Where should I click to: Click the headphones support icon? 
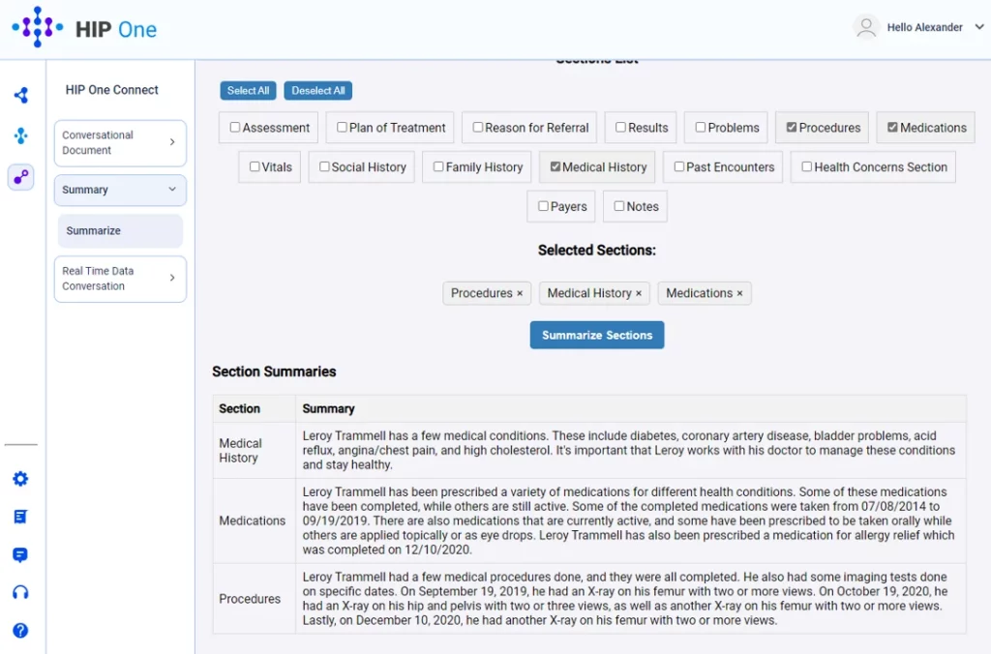pos(20,592)
